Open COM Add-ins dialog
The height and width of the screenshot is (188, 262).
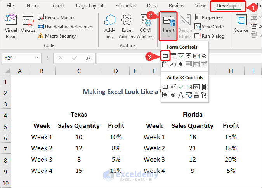point(145,26)
